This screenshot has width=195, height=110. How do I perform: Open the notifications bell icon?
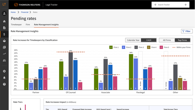coord(4,78)
